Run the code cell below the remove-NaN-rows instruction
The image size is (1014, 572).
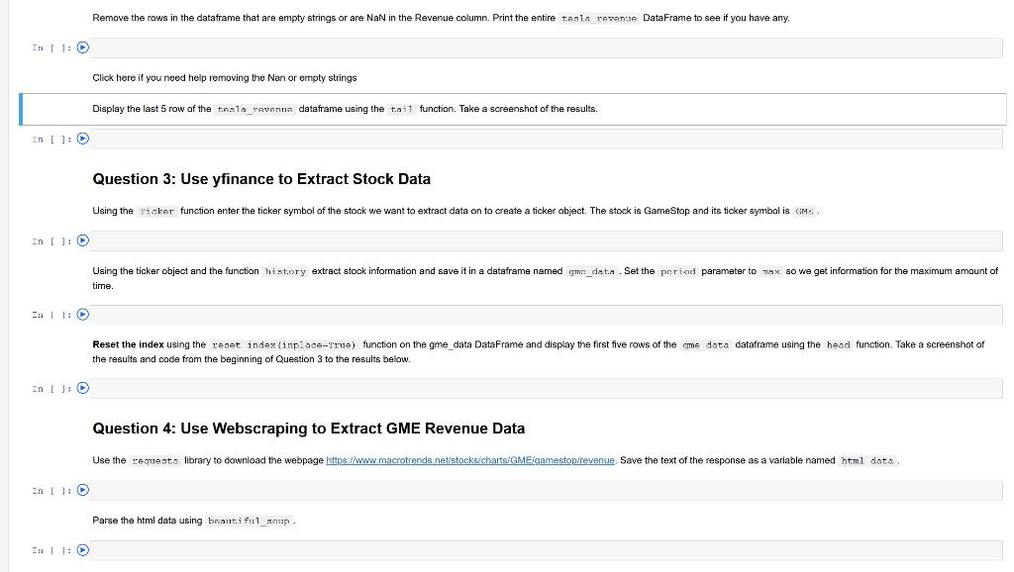click(x=83, y=48)
